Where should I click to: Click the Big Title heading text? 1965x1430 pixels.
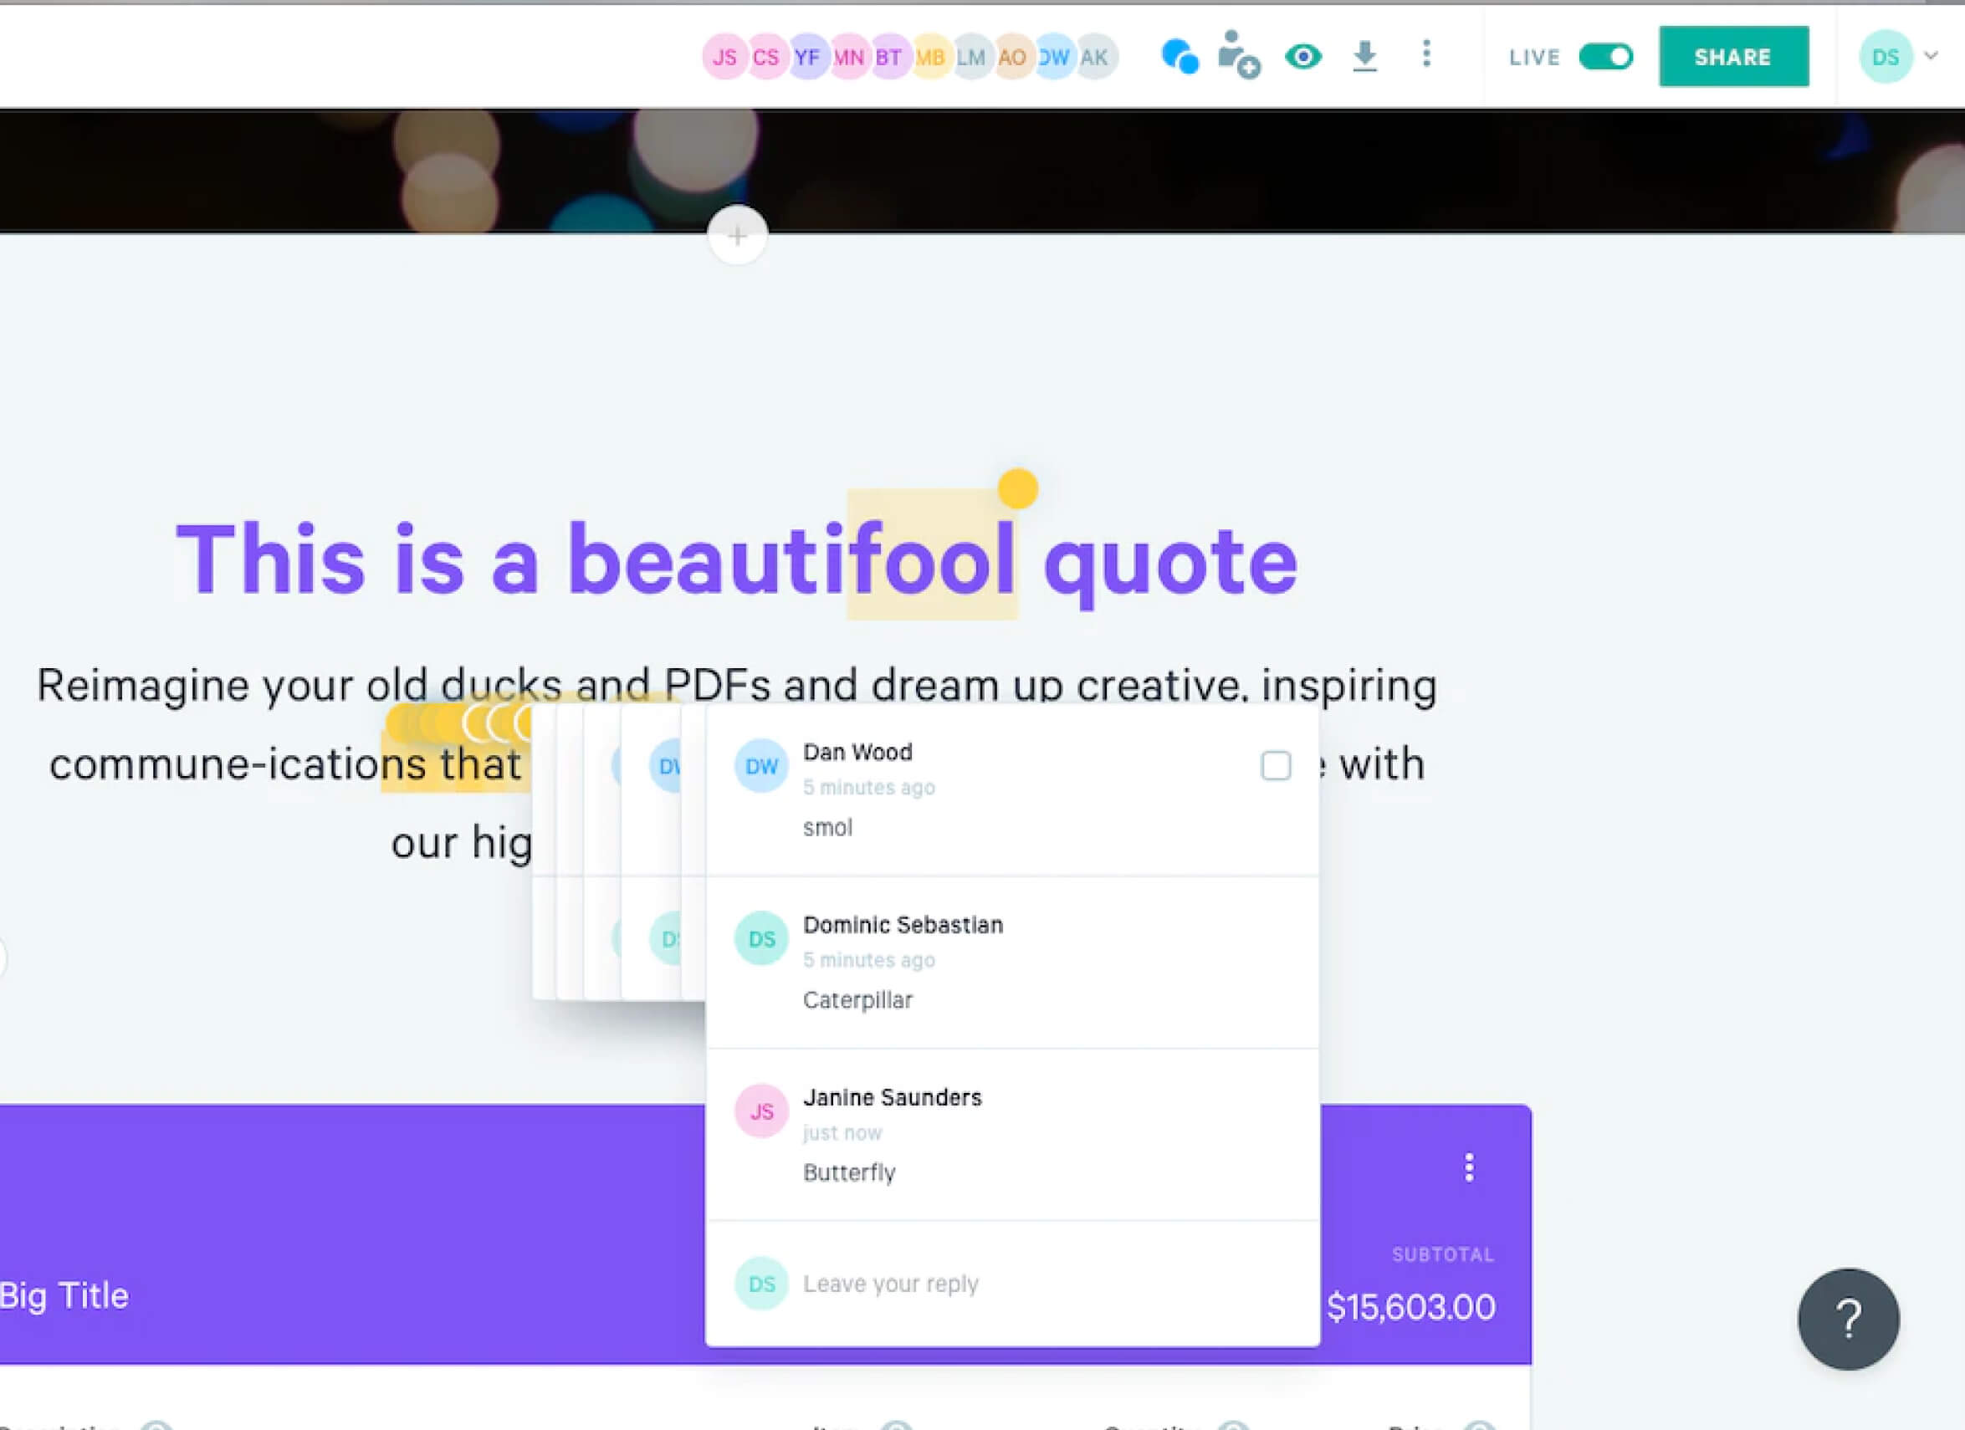pyautogui.click(x=65, y=1295)
